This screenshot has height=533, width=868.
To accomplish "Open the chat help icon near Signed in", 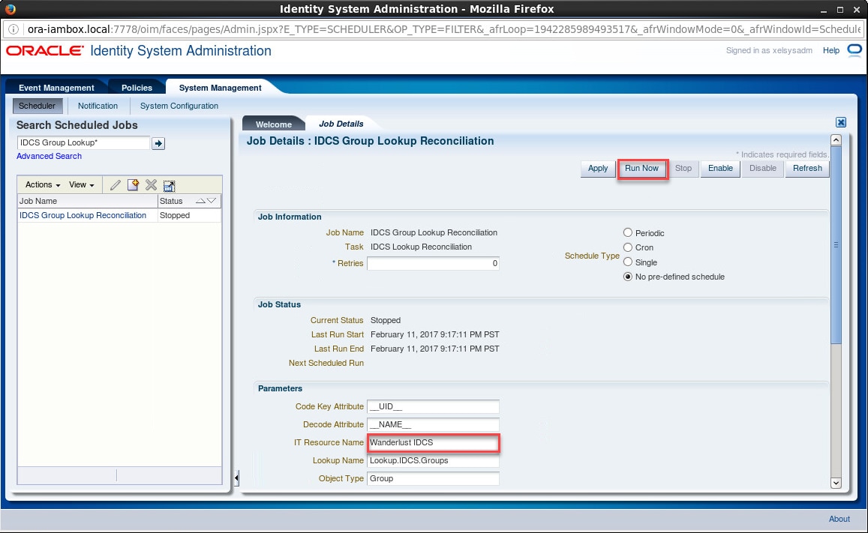I will click(855, 50).
